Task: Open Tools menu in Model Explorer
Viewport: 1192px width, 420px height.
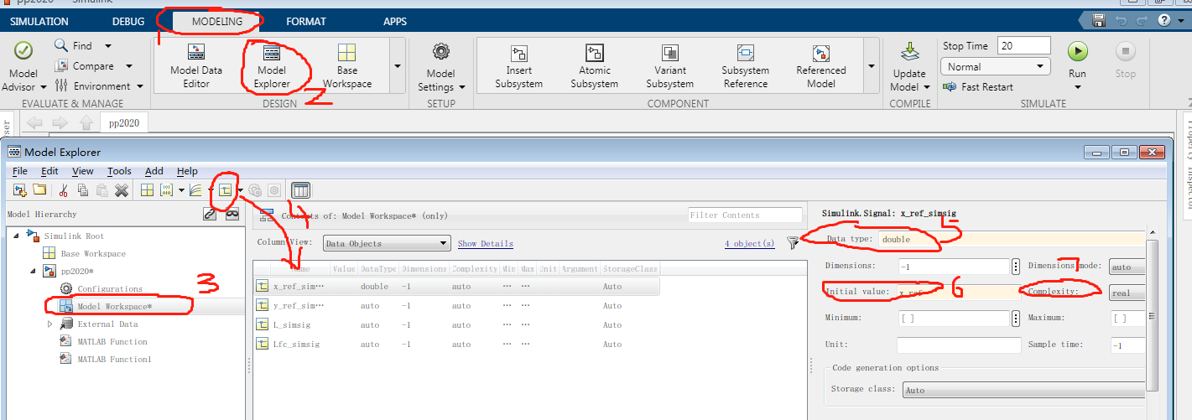Action: point(119,171)
